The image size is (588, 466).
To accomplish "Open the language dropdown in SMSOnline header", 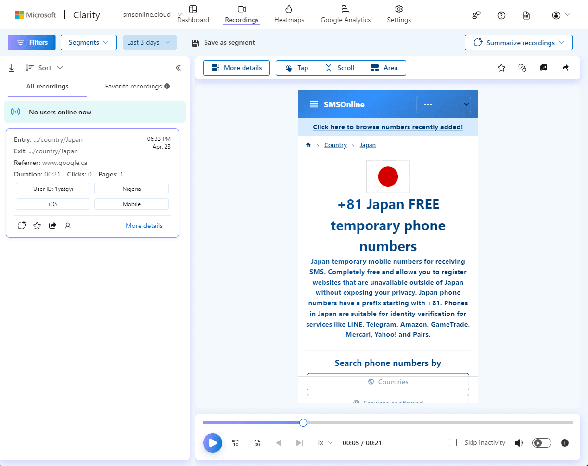I will [443, 104].
